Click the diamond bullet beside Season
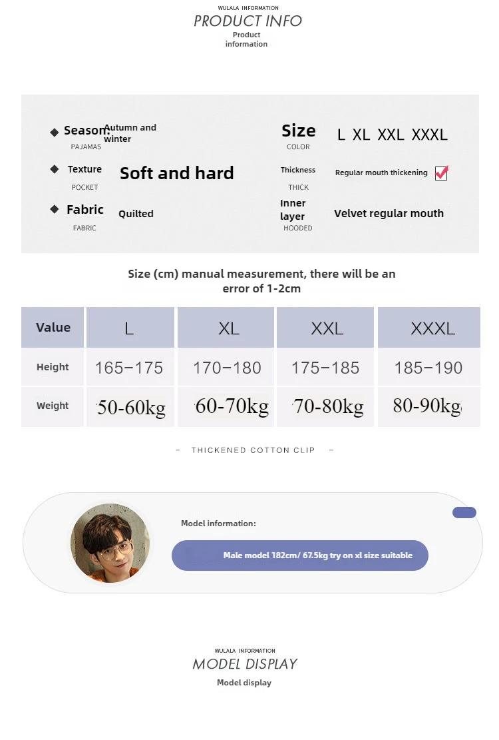499x740 pixels. tap(55, 132)
